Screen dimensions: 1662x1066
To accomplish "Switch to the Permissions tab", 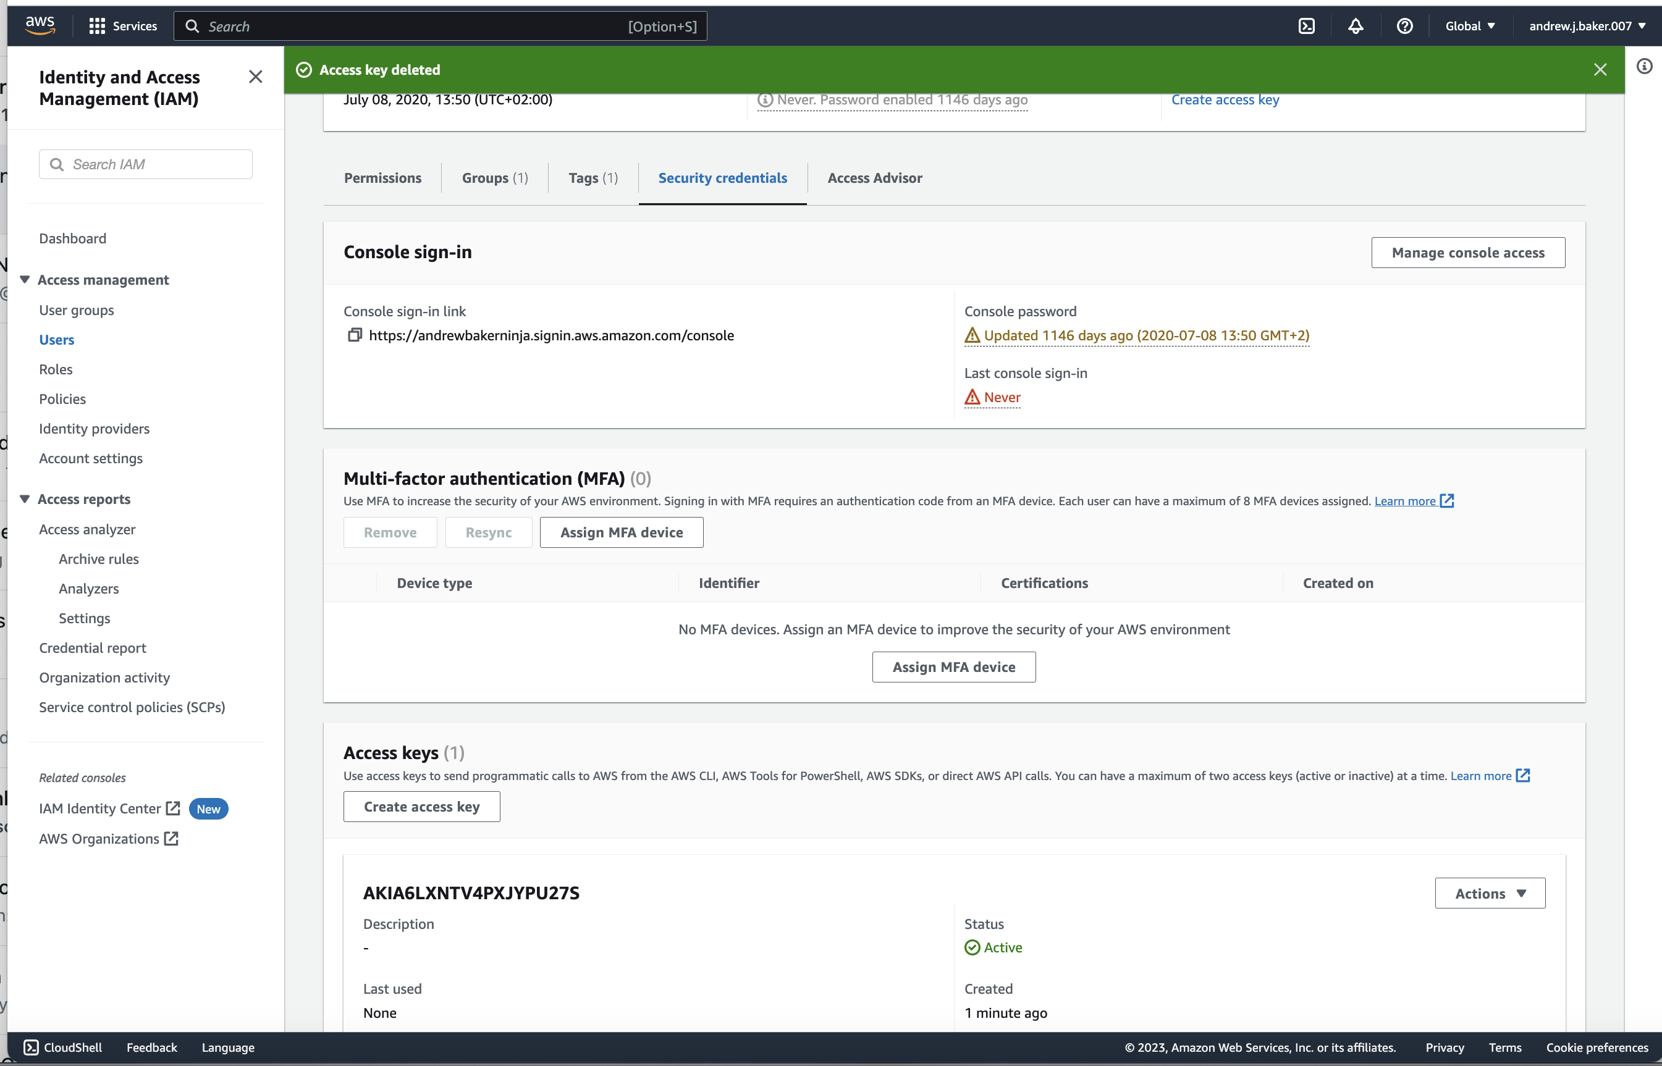I will pyautogui.click(x=382, y=178).
